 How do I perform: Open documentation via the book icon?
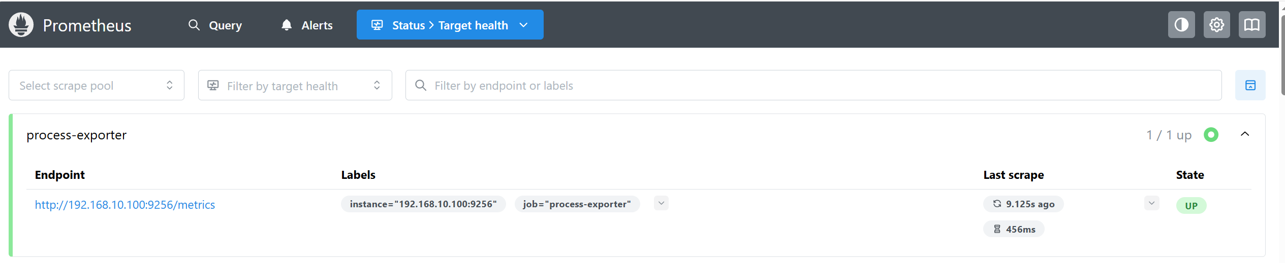coord(1251,25)
